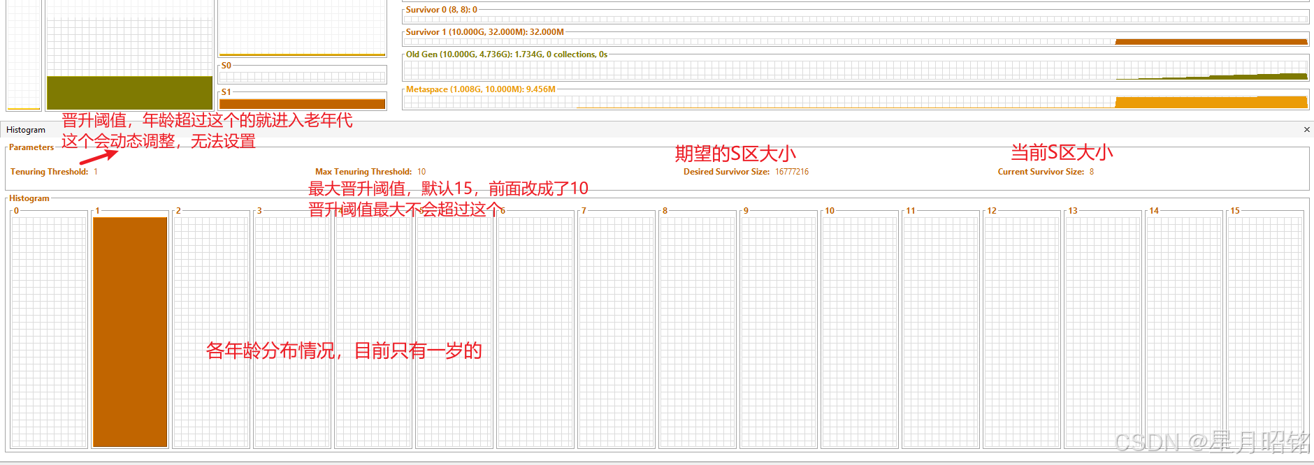Screen dimensions: 1314x465
Task: Select Max Tenuring Threshold value 10
Action: pyautogui.click(x=421, y=172)
